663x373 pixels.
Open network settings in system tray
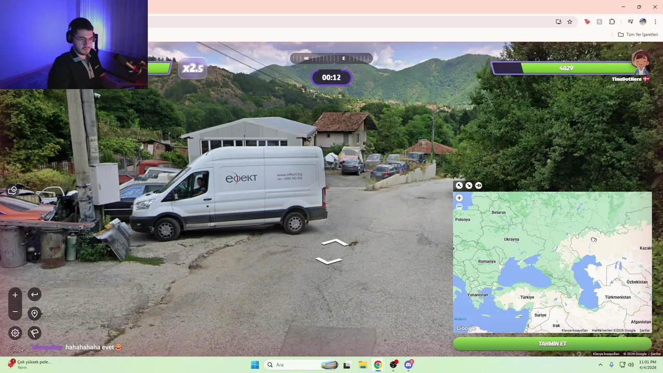pyautogui.click(x=622, y=365)
